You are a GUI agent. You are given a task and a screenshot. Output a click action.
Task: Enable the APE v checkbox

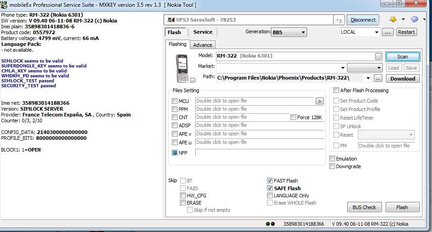click(x=175, y=134)
